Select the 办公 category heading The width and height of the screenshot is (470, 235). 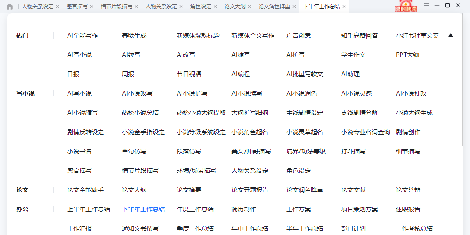pyautogui.click(x=22, y=209)
